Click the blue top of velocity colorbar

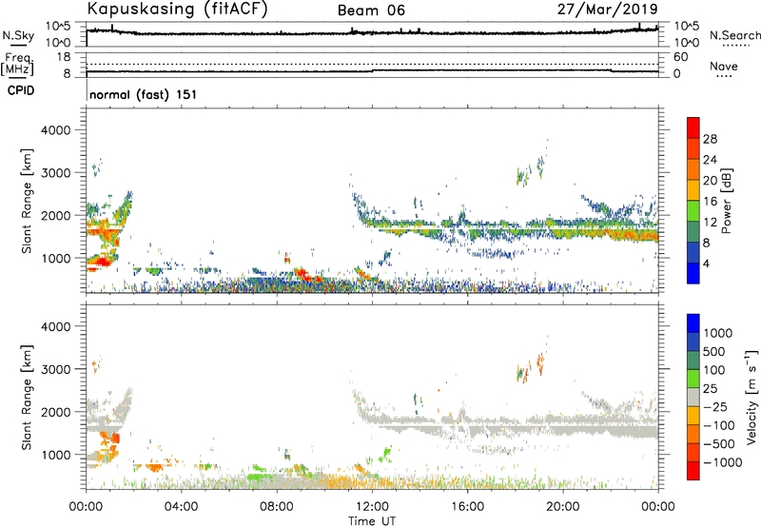point(693,323)
